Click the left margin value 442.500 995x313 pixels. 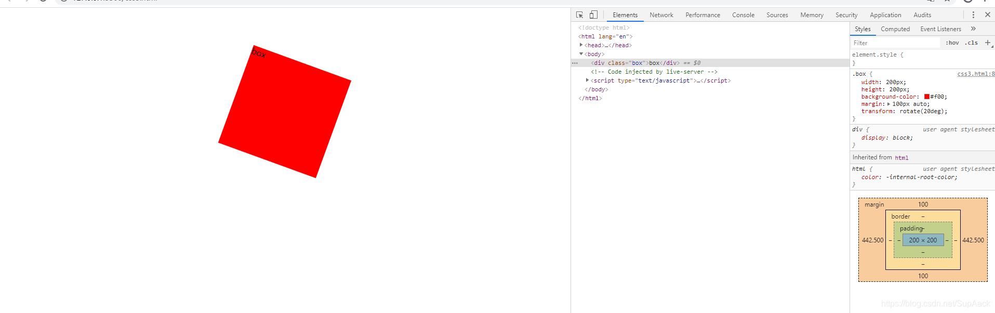(x=872, y=240)
